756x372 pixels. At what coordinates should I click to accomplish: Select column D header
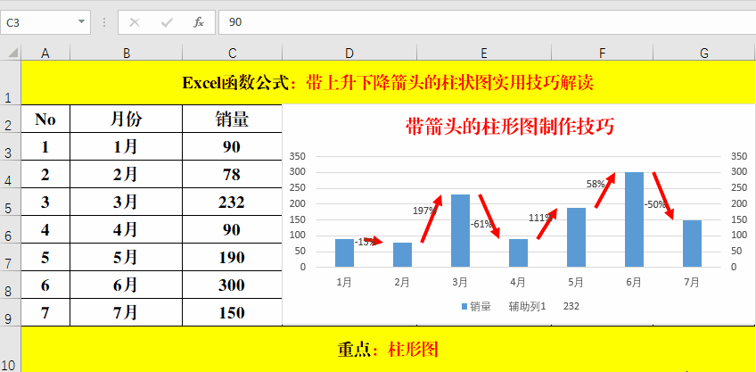point(349,53)
